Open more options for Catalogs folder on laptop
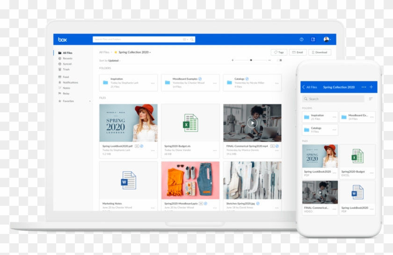The width and height of the screenshot is (393, 255). (277, 83)
